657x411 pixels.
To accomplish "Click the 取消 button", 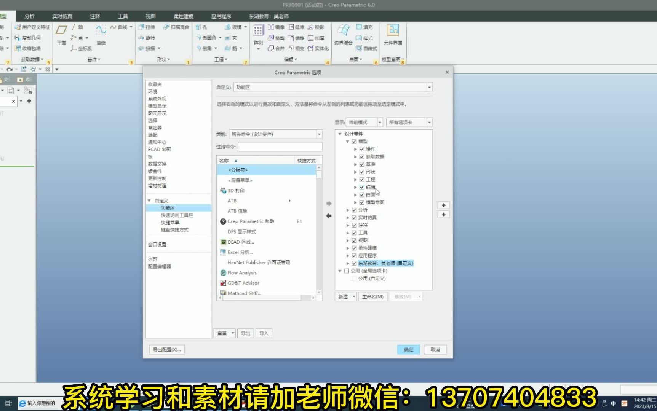I will (435, 349).
